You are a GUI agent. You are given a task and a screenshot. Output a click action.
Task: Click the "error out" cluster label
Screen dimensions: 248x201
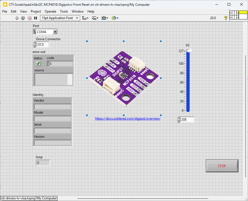click(x=39, y=52)
